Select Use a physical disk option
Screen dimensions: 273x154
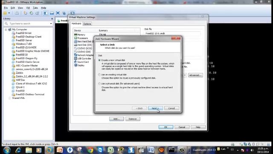[x=99, y=84]
